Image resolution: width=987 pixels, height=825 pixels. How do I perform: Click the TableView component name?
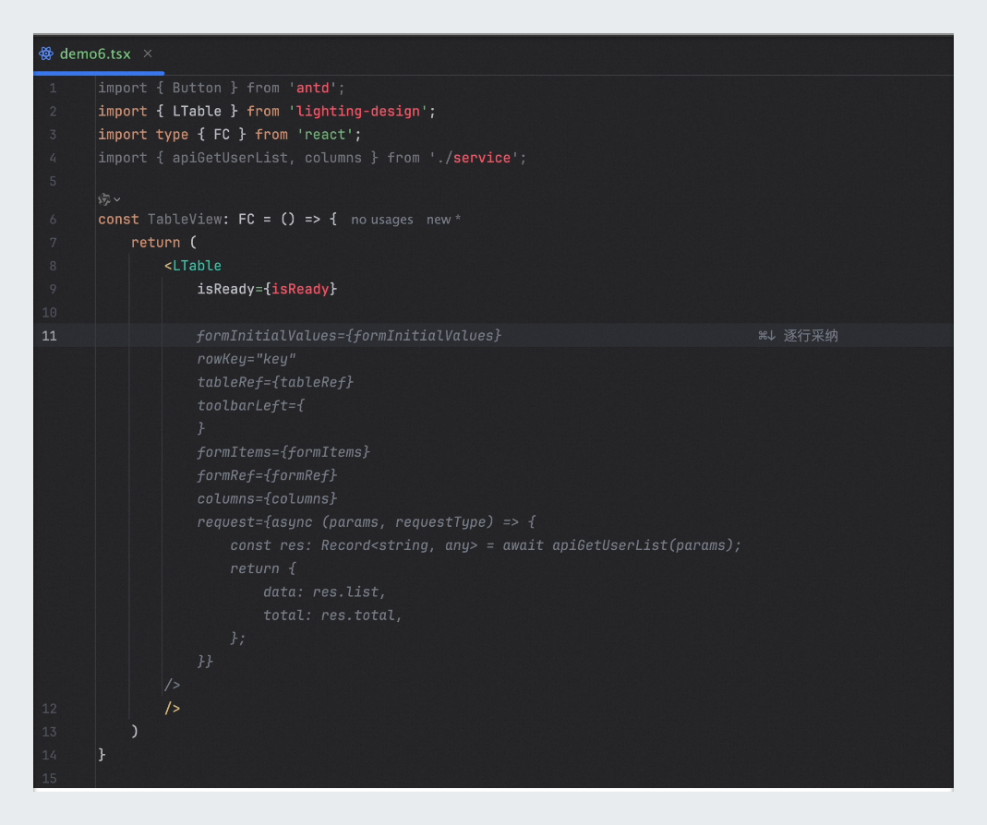(185, 220)
